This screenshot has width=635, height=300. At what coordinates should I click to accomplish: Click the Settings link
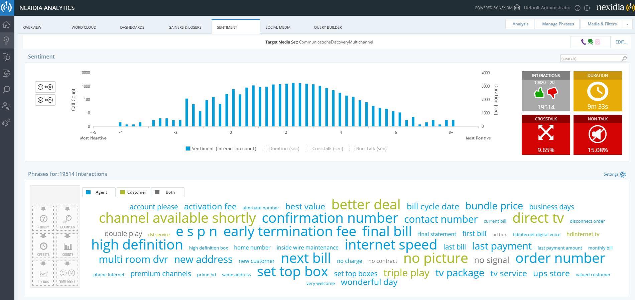[611, 174]
